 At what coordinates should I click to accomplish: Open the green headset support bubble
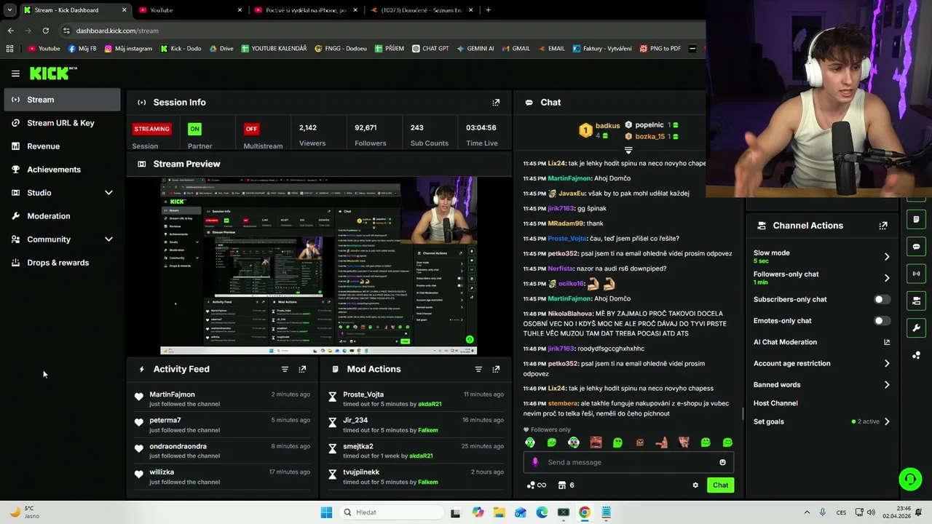point(909,479)
